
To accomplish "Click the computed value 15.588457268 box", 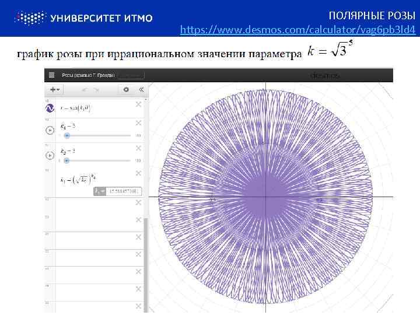I will pyautogui.click(x=124, y=191).
